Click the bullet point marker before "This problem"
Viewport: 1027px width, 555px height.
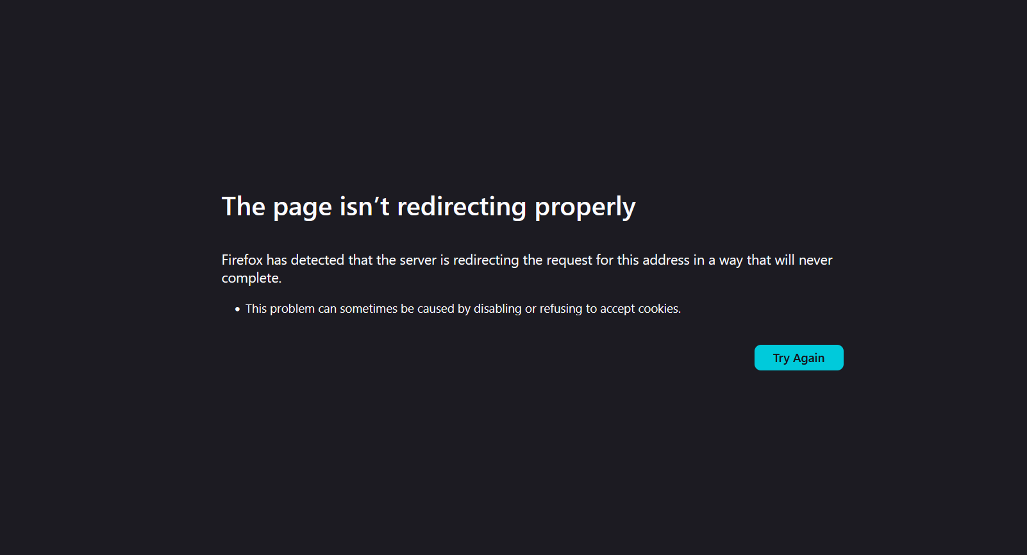[x=237, y=309]
